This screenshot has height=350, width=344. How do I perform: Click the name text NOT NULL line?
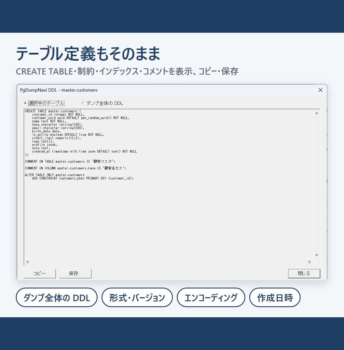49,121
